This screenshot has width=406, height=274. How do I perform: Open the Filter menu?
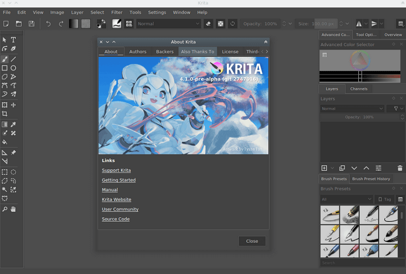tap(117, 12)
